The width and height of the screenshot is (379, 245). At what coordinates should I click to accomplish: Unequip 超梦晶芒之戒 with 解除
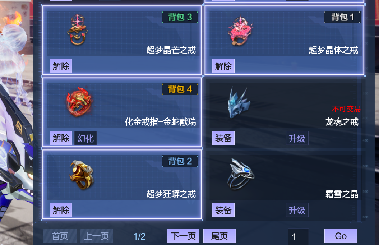pyautogui.click(x=61, y=66)
